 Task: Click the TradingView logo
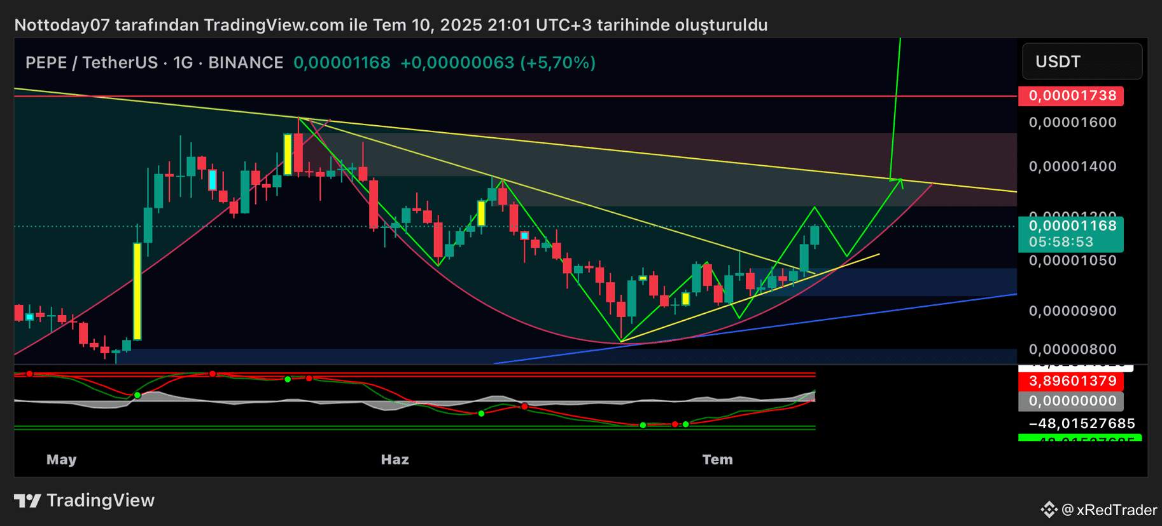pyautogui.click(x=84, y=501)
